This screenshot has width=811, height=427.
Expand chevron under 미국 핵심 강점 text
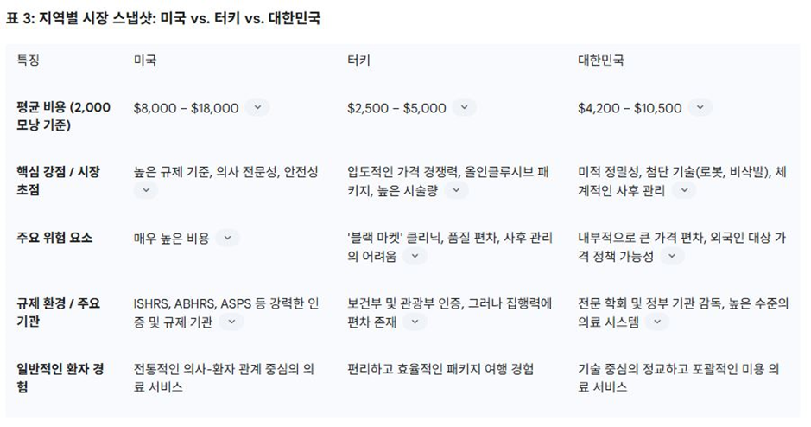coord(146,190)
